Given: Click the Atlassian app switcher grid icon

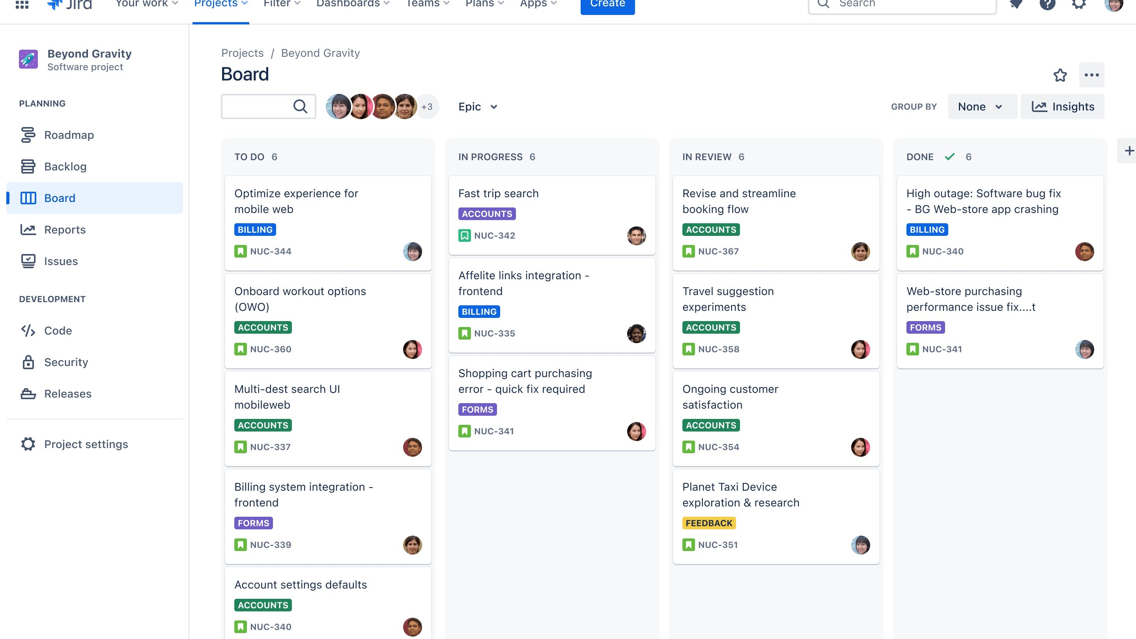Looking at the screenshot, I should pos(22,4).
